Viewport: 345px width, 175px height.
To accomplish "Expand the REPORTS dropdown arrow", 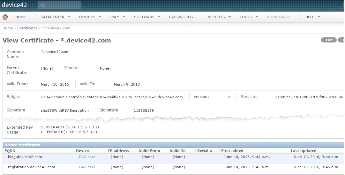I will pyautogui.click(x=230, y=17).
